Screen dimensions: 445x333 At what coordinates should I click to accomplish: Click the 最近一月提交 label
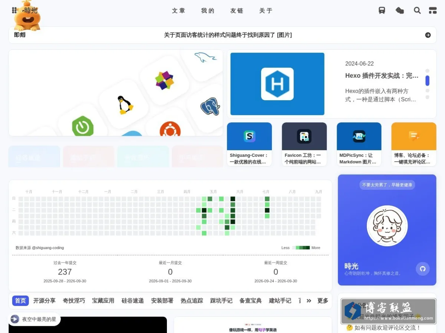coord(170,263)
